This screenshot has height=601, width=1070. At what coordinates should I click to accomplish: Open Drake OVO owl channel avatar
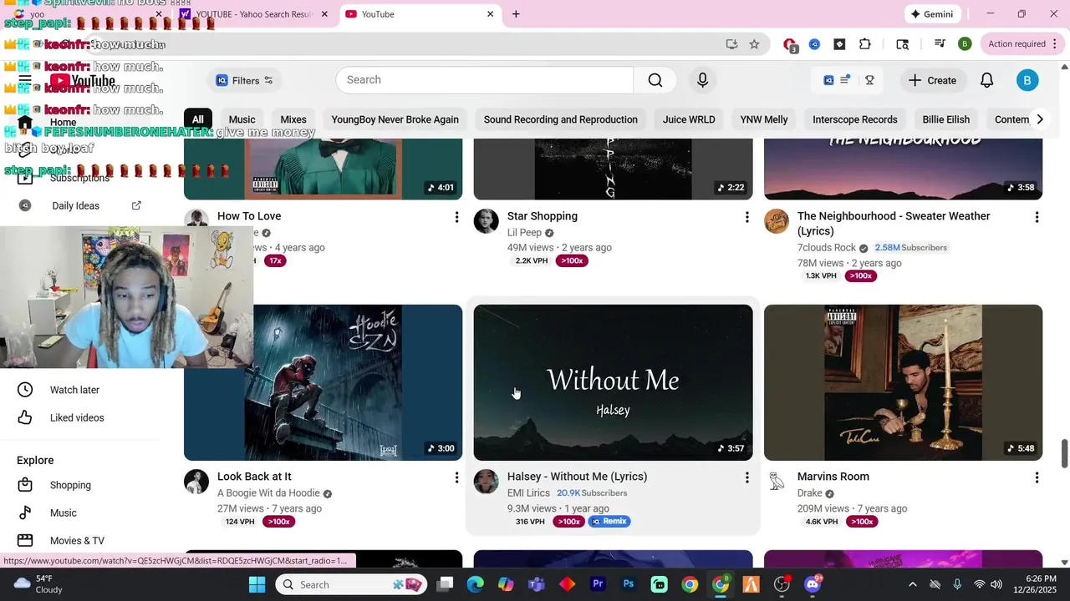coord(777,482)
